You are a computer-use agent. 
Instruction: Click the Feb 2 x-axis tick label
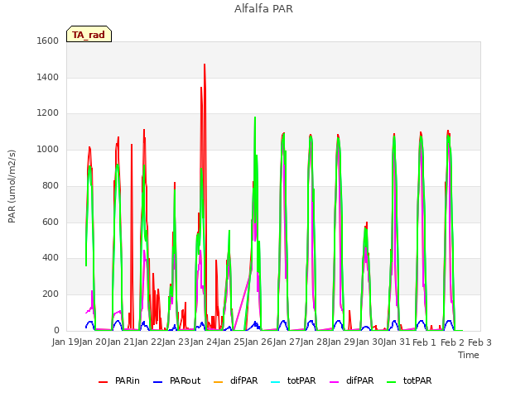pyautogui.click(x=452, y=342)
